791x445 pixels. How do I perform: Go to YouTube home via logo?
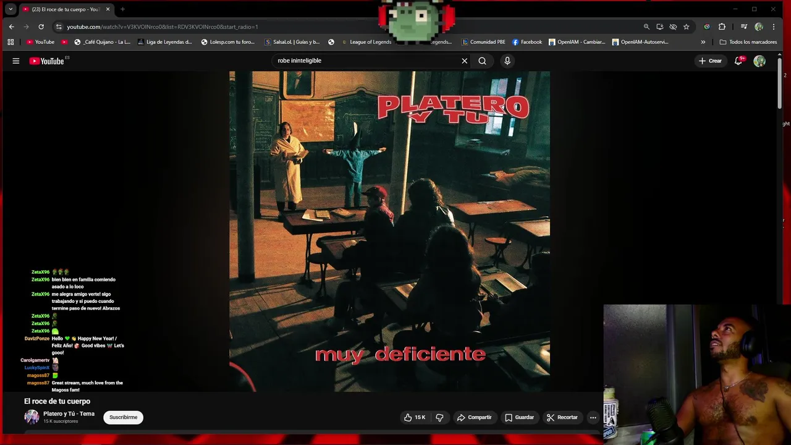[x=47, y=61]
